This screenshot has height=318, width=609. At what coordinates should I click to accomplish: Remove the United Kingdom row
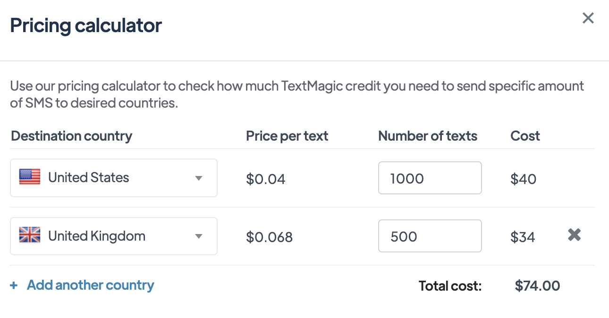(574, 235)
